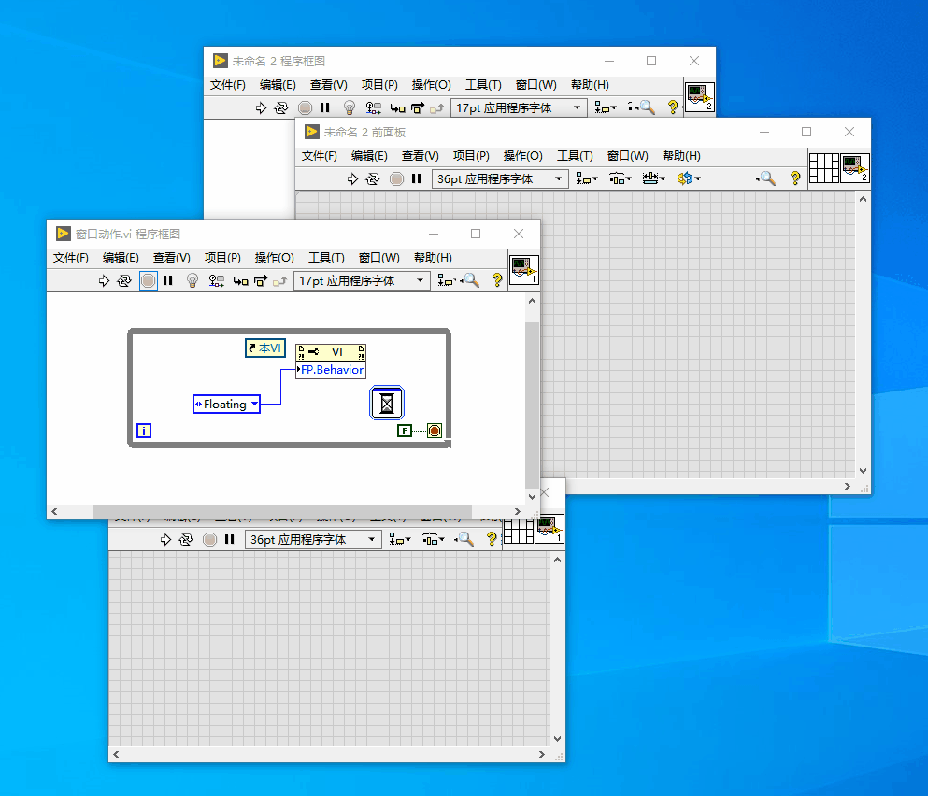
Task: Click context help in bottom front panel
Action: tap(492, 539)
